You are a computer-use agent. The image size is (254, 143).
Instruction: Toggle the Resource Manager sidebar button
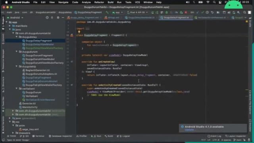pyautogui.click(x=3, y=61)
